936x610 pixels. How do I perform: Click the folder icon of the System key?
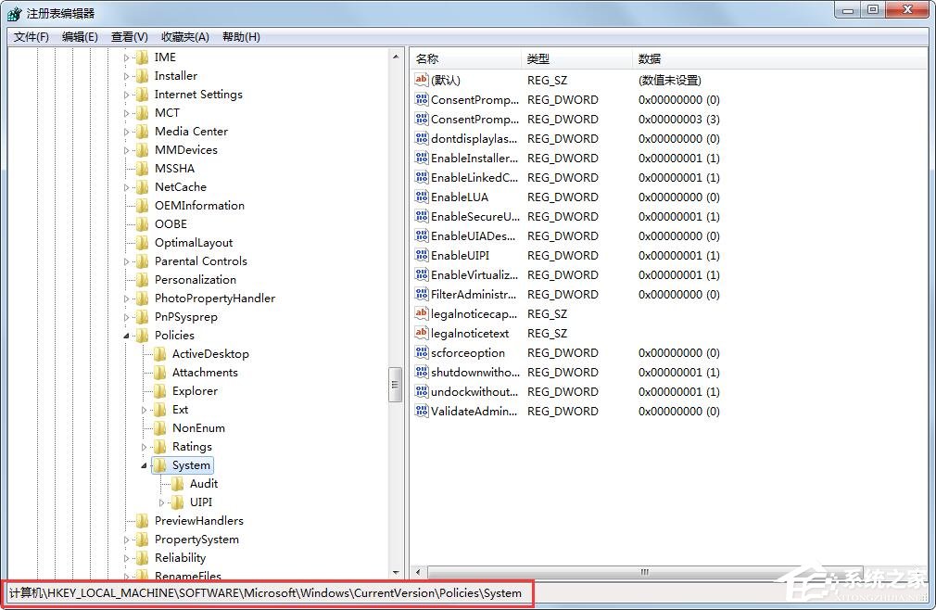point(162,464)
